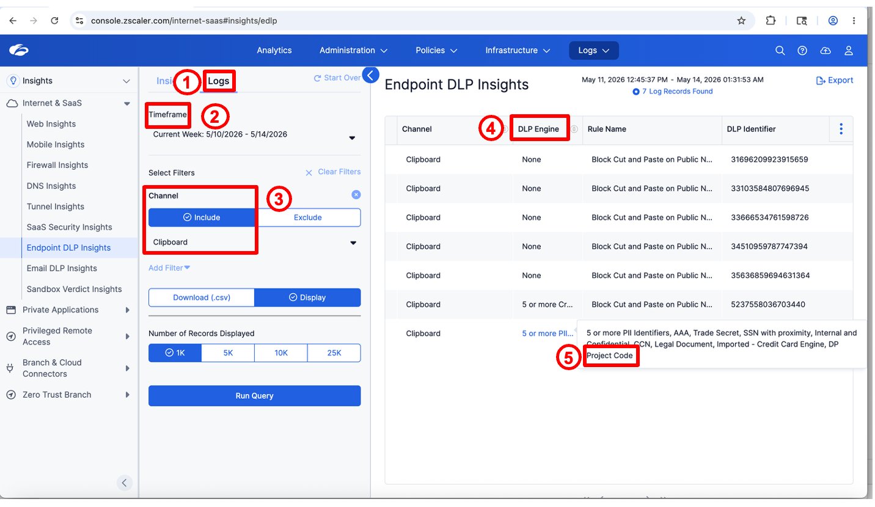Choose Download (.csv) output option

pos(201,297)
